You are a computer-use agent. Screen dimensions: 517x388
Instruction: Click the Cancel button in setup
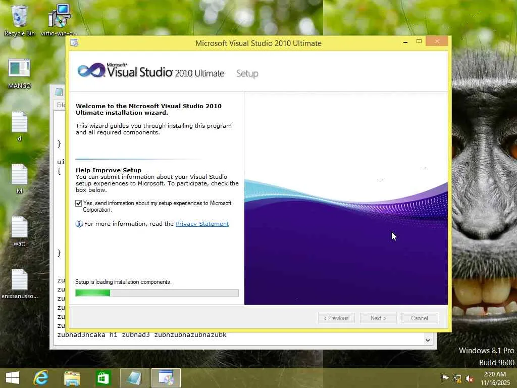tap(420, 318)
